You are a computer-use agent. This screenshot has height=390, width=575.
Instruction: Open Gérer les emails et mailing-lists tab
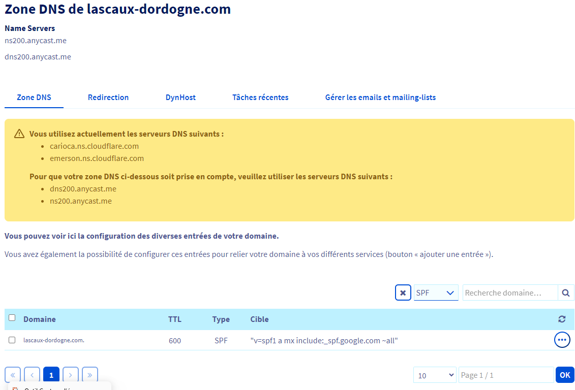point(380,97)
